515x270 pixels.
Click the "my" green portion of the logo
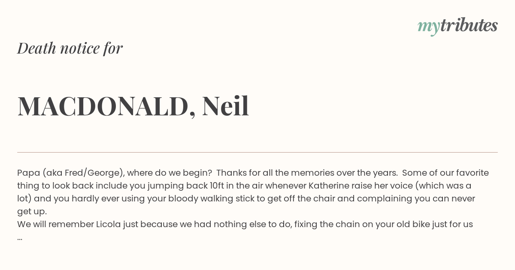point(428,27)
